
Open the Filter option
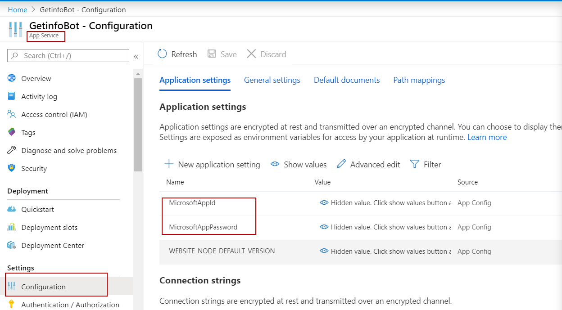coord(426,164)
